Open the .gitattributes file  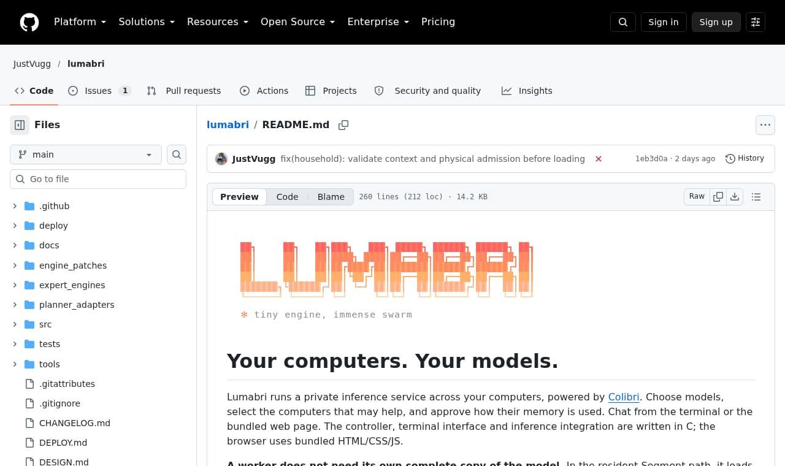pos(67,384)
